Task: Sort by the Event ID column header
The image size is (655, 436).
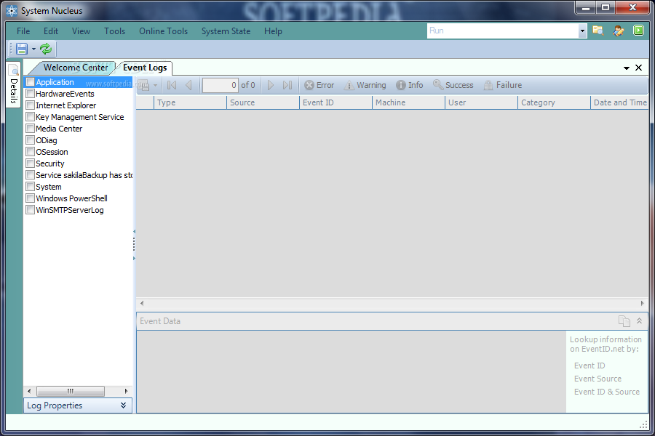Action: pos(336,102)
